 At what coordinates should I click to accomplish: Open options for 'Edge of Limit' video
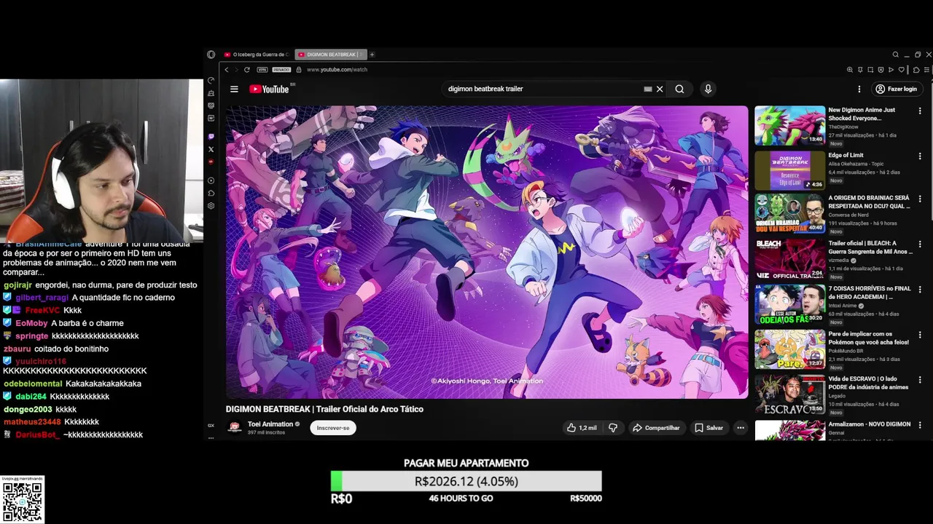pyautogui.click(x=920, y=156)
